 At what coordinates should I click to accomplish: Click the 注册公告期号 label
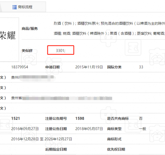tap(56, 118)
